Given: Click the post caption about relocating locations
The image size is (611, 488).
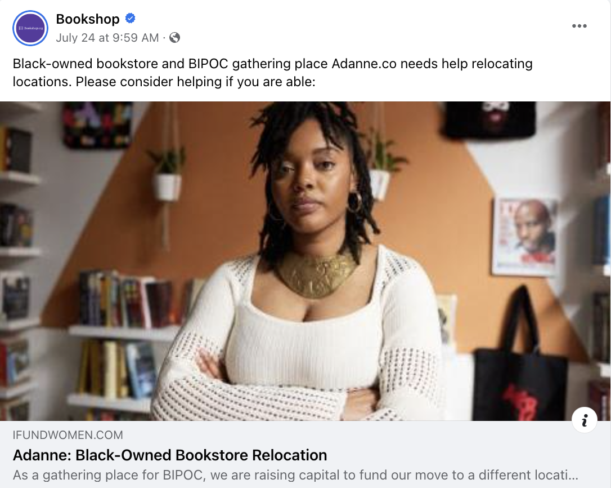Looking at the screenshot, I should pyautogui.click(x=273, y=73).
